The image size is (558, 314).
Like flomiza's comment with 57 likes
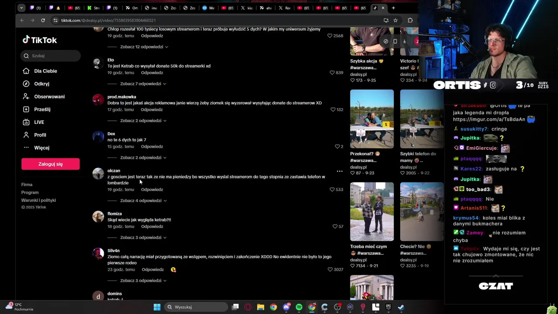point(335,226)
